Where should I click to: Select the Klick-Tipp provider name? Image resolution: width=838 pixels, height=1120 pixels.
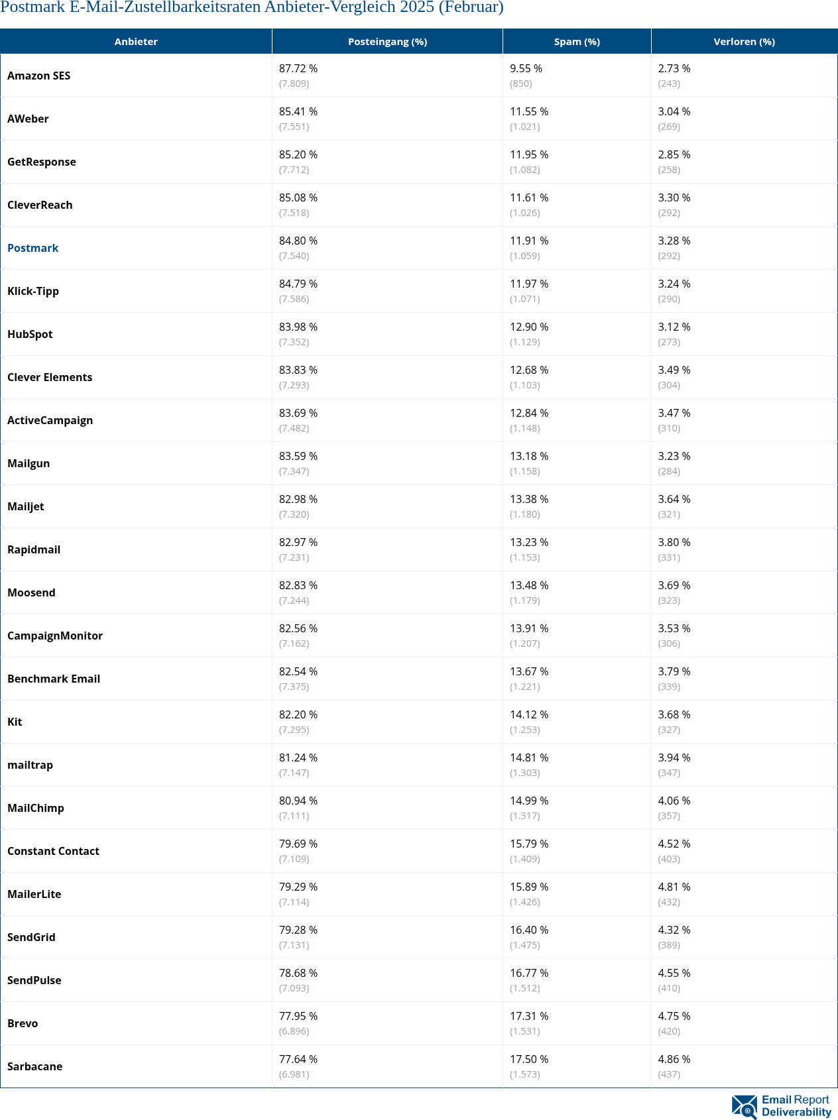(33, 291)
